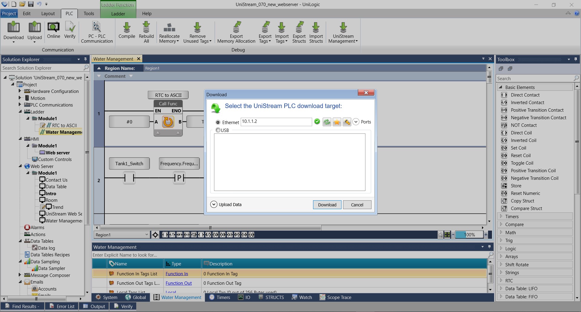Refresh the Ethernet PLC list in the dialog
The image size is (581, 312).
[x=327, y=122]
